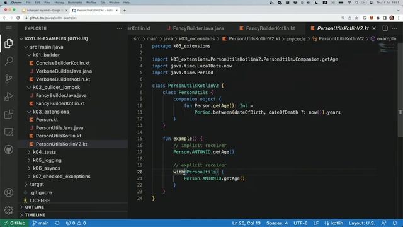Open the Source Control view icon
403x227 pixels.
pyautogui.click(x=8, y=78)
